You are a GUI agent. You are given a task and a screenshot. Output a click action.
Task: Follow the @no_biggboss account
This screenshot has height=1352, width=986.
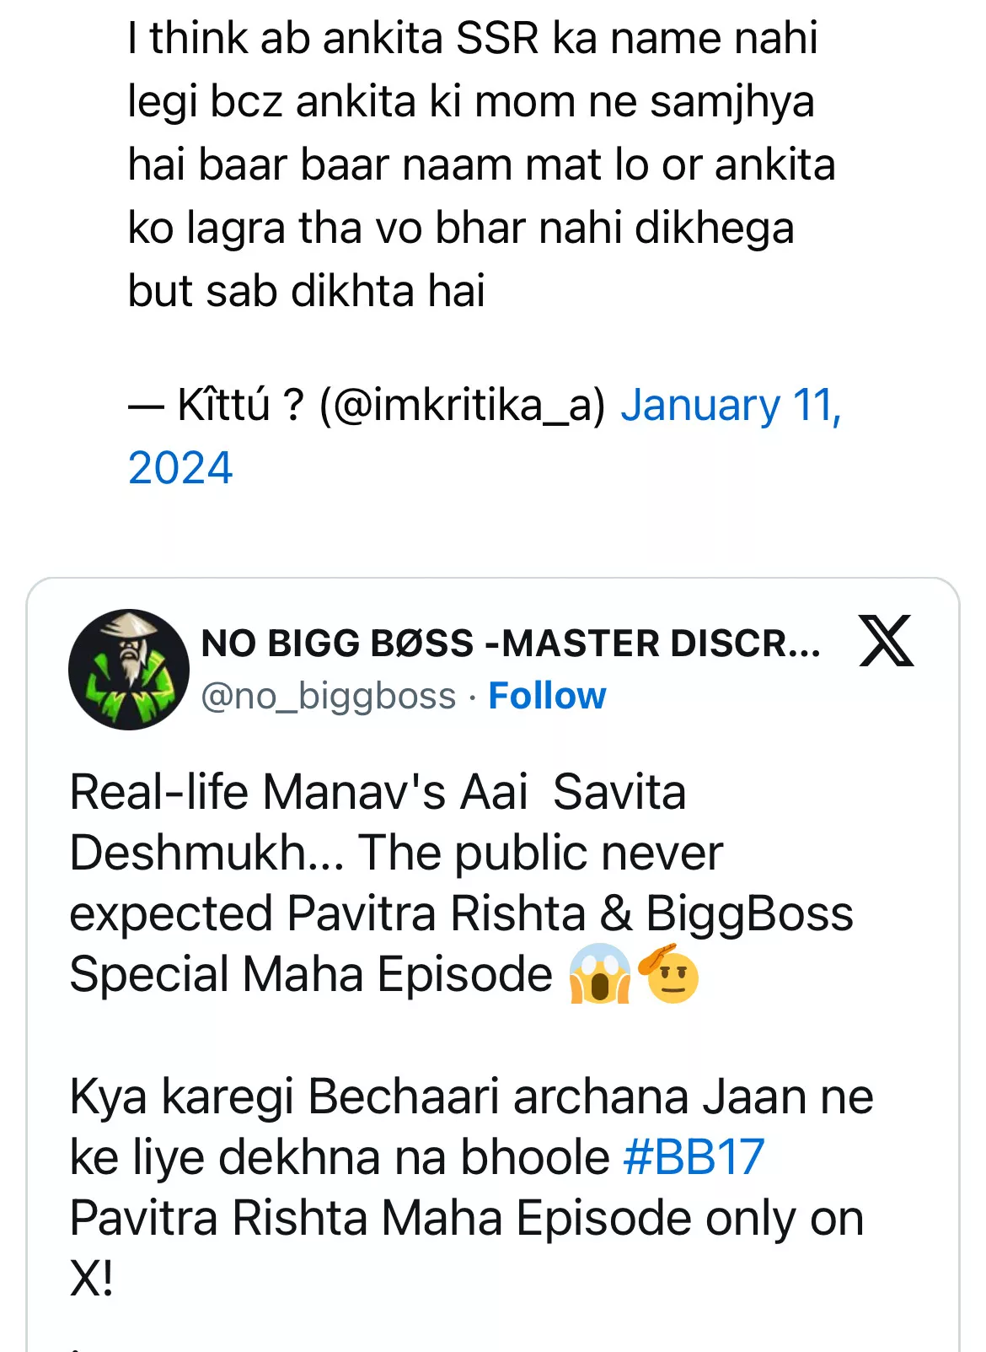click(547, 697)
